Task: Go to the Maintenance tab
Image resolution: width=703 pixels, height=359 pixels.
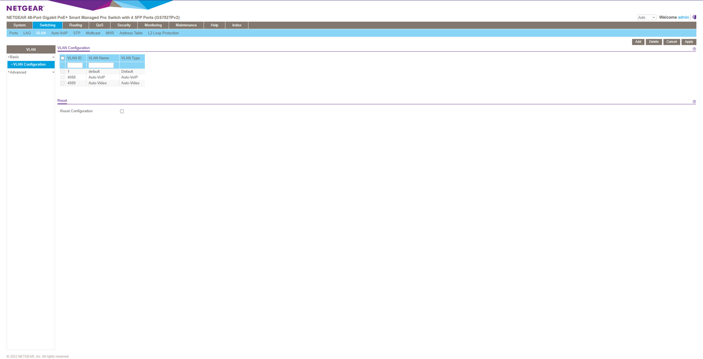Action: tap(186, 25)
